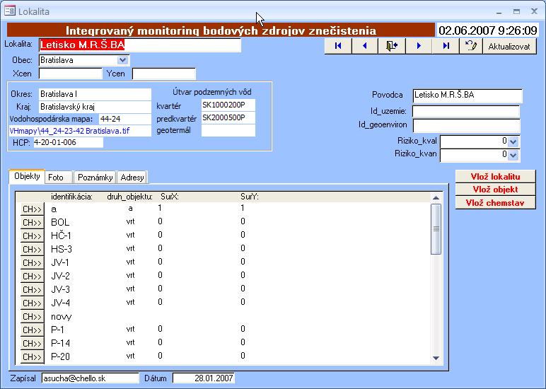Click CH>> button for JV-2 row

point(32,277)
